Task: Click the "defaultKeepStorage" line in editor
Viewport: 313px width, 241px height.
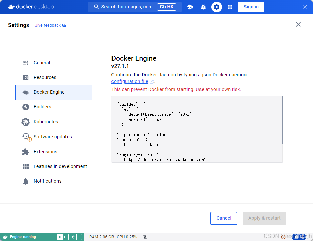Action: [x=160, y=114]
